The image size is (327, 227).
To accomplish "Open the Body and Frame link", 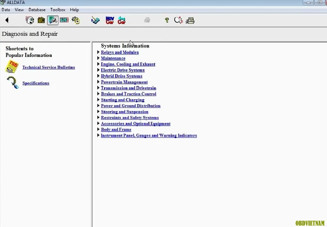I will [x=116, y=130].
